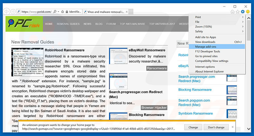
Task: Open sidebar Symbiom Ransomware link
Action: (195, 113)
